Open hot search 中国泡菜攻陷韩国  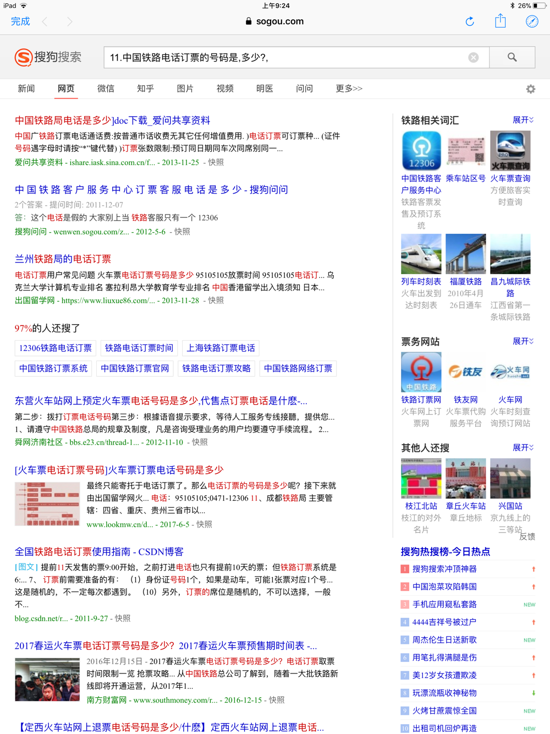pyautogui.click(x=444, y=587)
